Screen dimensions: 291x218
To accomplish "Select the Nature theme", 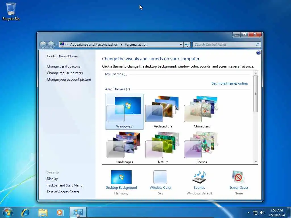I will (x=163, y=148).
